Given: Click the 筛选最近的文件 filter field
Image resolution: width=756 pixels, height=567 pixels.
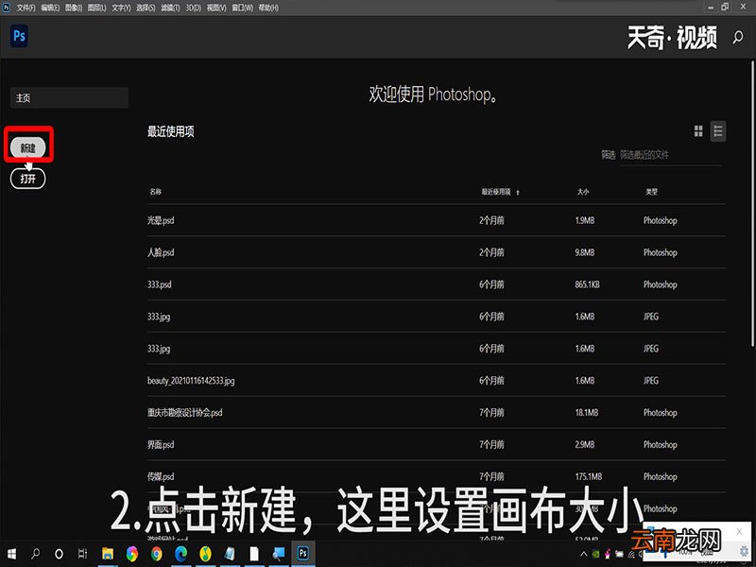Looking at the screenshot, I should [670, 155].
